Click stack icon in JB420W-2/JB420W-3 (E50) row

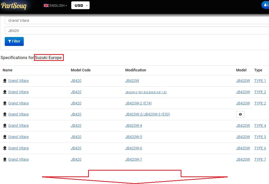[5, 114]
